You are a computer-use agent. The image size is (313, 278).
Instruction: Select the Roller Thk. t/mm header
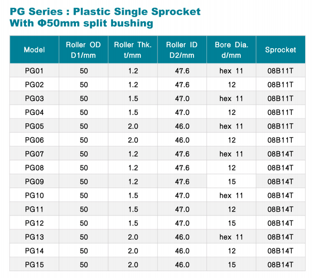point(133,50)
